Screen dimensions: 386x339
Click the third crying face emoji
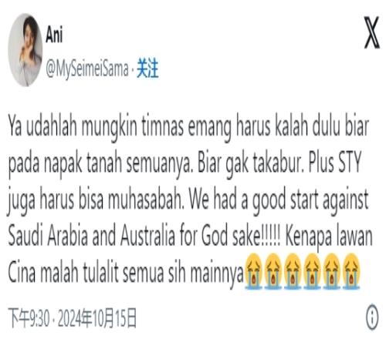click(x=293, y=271)
